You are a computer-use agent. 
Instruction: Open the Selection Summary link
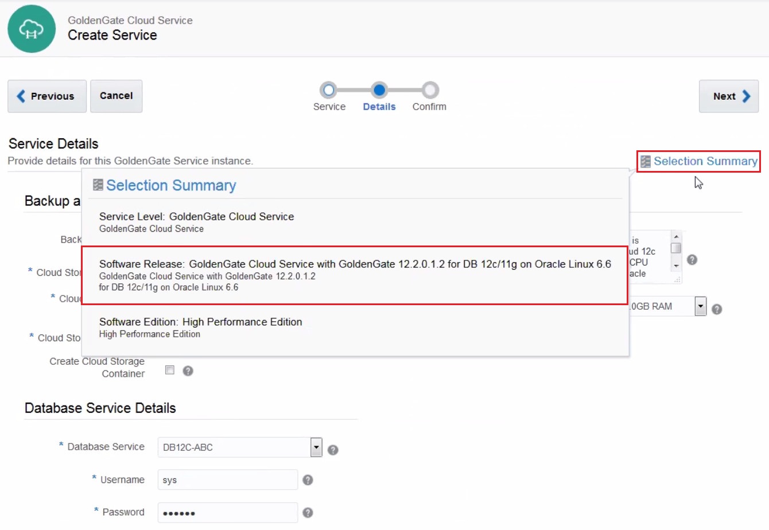(x=705, y=162)
